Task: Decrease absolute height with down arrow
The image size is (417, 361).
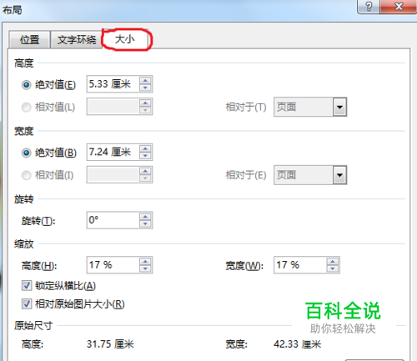Action: coord(145,88)
